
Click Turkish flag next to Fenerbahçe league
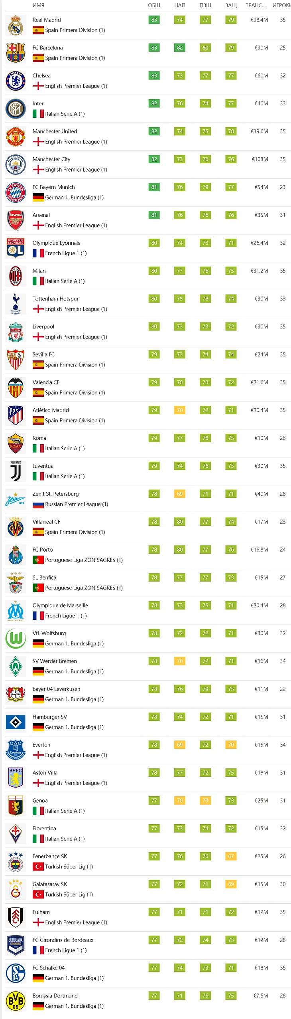(x=38, y=867)
